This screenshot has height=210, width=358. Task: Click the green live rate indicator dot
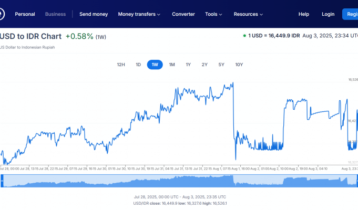click(x=244, y=36)
